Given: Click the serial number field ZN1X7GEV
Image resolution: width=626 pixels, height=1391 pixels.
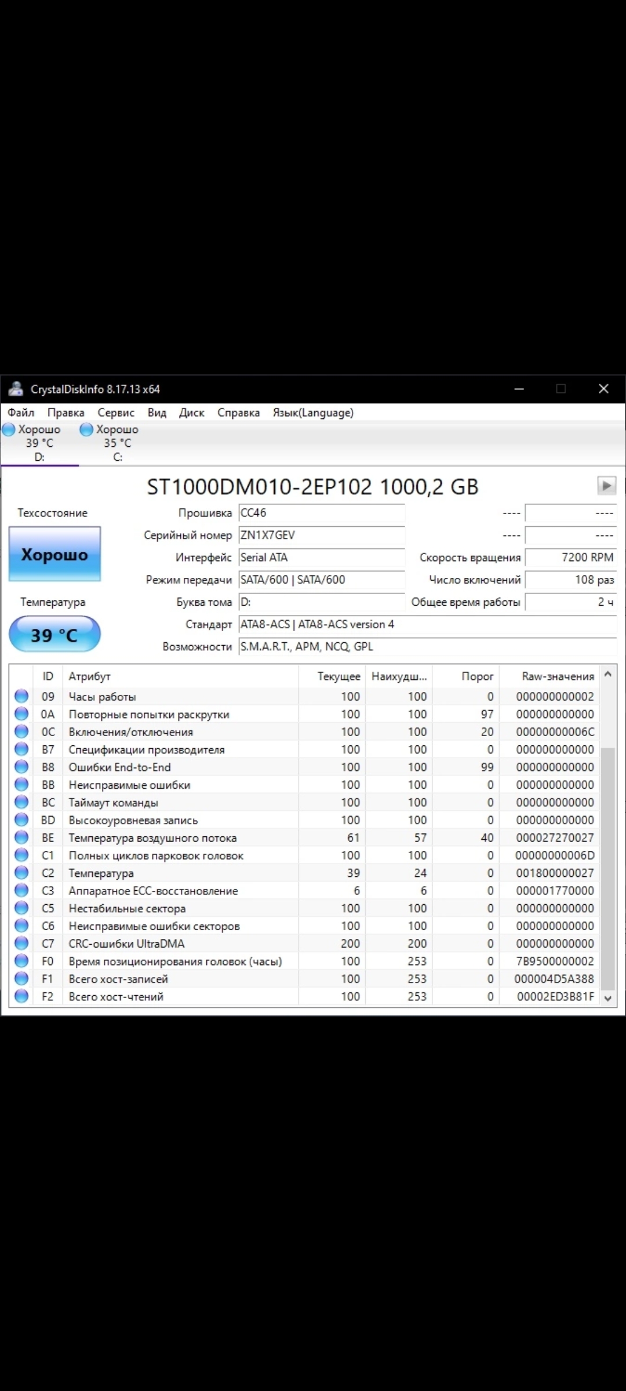Looking at the screenshot, I should coord(322,535).
